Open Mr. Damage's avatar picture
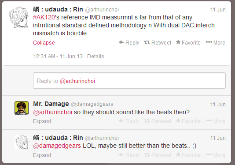The image size is (235, 165). (22, 108)
